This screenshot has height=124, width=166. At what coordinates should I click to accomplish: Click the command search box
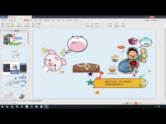coord(147,20)
